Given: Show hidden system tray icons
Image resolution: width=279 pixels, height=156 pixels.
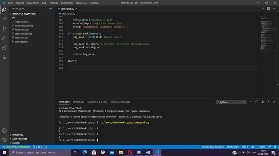Looking at the screenshot, I should [x=239, y=152].
